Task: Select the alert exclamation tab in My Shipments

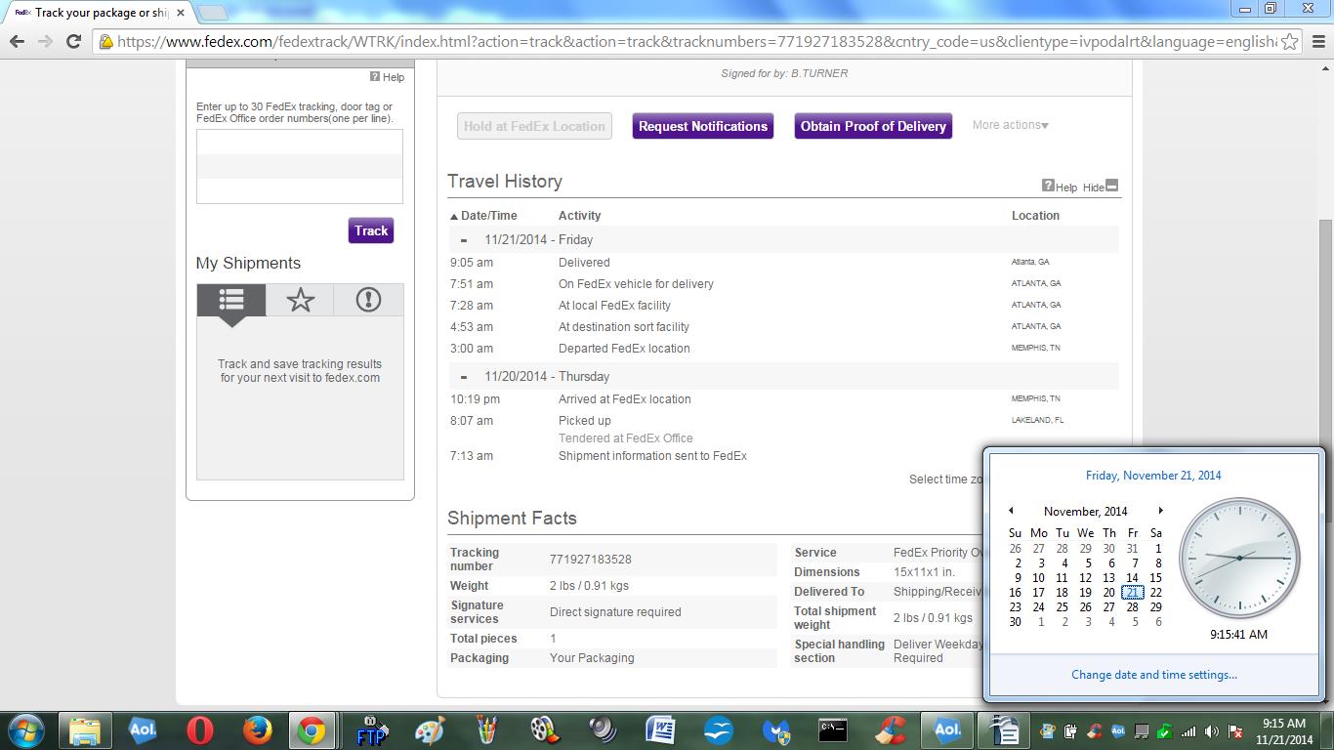Action: coord(368,300)
